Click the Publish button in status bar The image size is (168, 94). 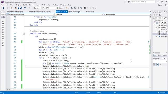click(x=162, y=93)
